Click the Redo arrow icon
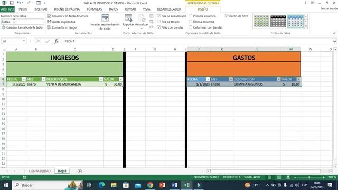 tap(29, 3)
